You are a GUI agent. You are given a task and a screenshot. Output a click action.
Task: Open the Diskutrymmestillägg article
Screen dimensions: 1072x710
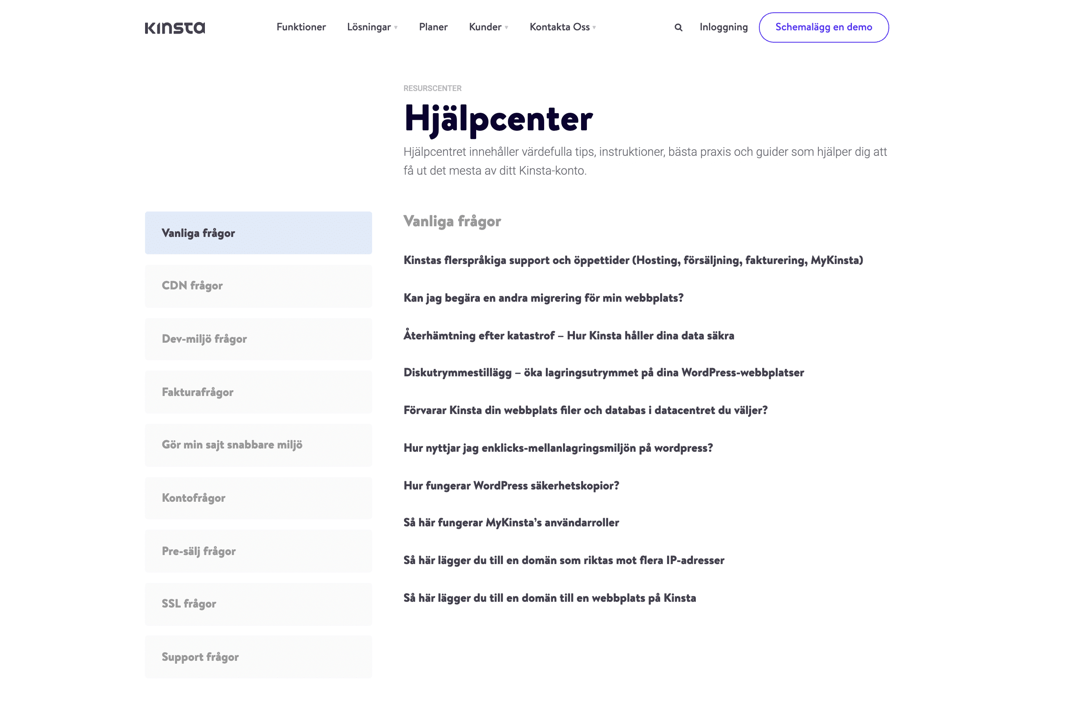point(603,373)
